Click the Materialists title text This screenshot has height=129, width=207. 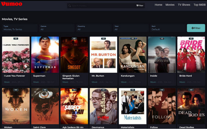(x=127, y=127)
